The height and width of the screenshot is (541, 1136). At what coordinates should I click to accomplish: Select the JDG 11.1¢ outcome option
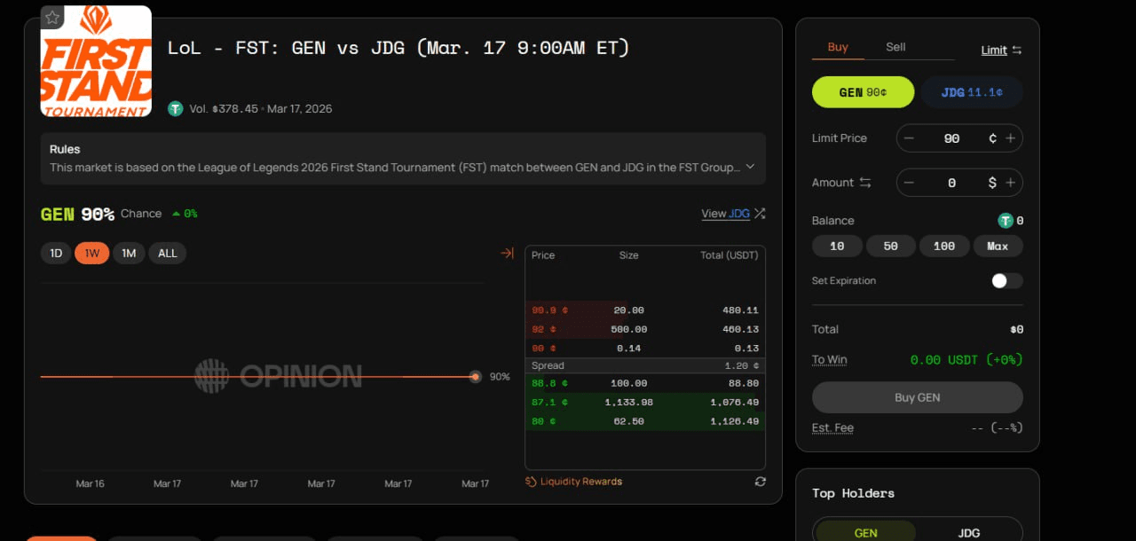click(x=972, y=92)
